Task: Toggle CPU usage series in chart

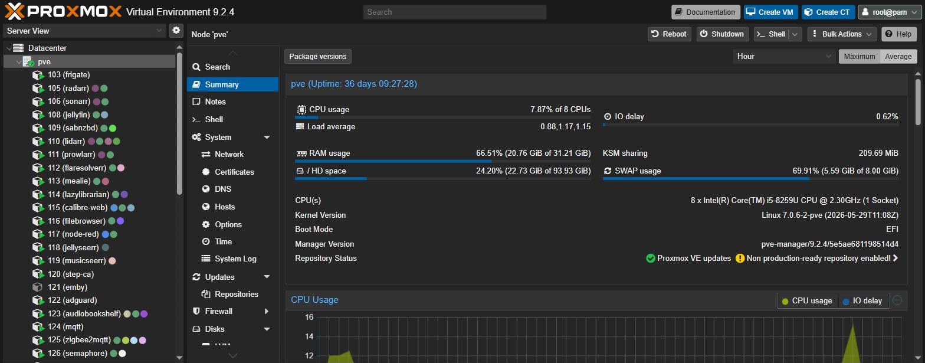Action: point(806,300)
